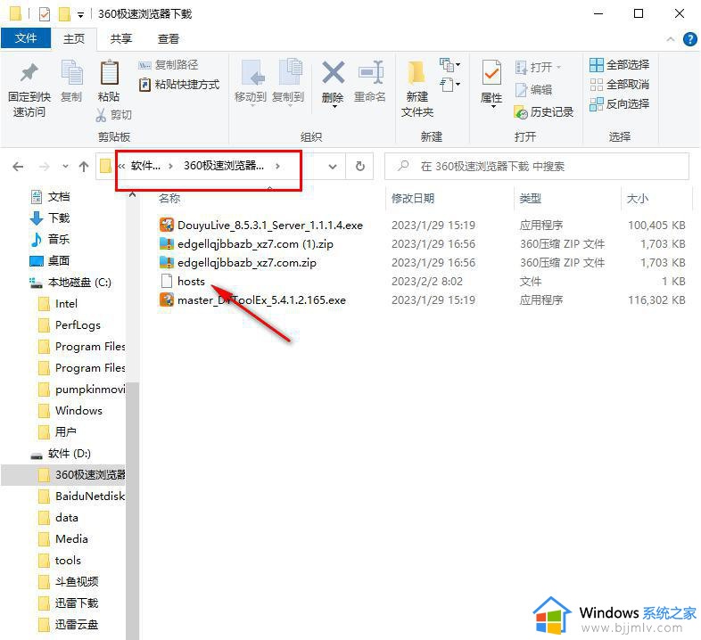Image resolution: width=701 pixels, height=640 pixels.
Task: Open 音乐 in navigation pane
Action: (50, 240)
